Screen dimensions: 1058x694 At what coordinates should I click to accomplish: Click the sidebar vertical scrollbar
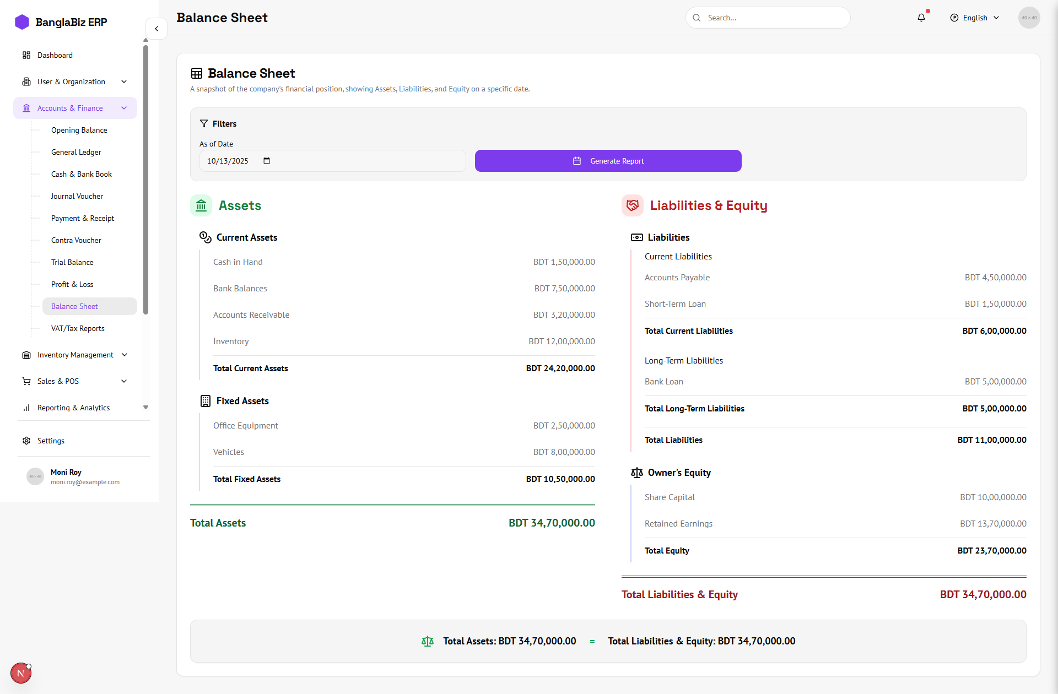click(145, 179)
